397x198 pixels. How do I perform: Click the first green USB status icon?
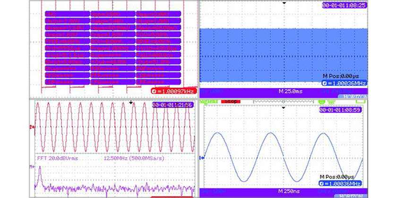point(321,101)
